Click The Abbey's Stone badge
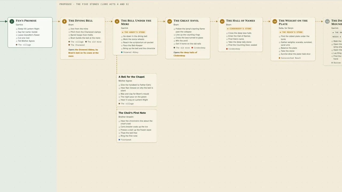 pyautogui.click(x=133, y=32)
